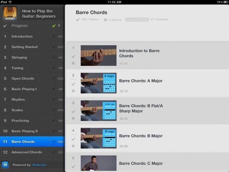Tap the fretboard thumbnail of video 1
The width and height of the screenshot is (229, 172).
pos(99,55)
